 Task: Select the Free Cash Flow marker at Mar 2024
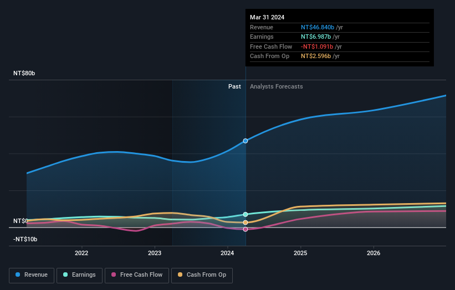pos(246,229)
